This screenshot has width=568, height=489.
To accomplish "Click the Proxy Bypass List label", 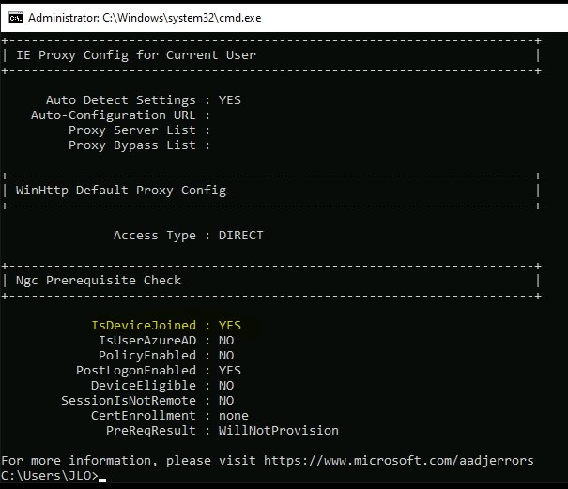I will click(131, 145).
